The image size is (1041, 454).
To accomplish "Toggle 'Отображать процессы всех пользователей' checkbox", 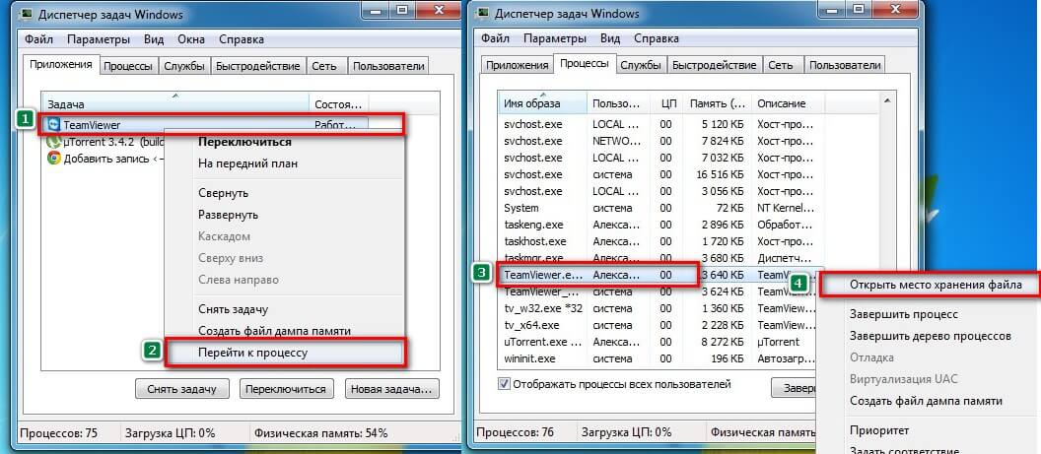I will pos(504,384).
